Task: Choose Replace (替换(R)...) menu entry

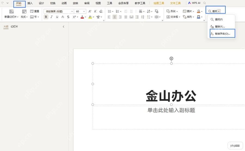Action: point(221,27)
